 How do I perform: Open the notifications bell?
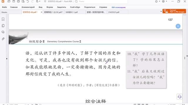click(156, 1)
